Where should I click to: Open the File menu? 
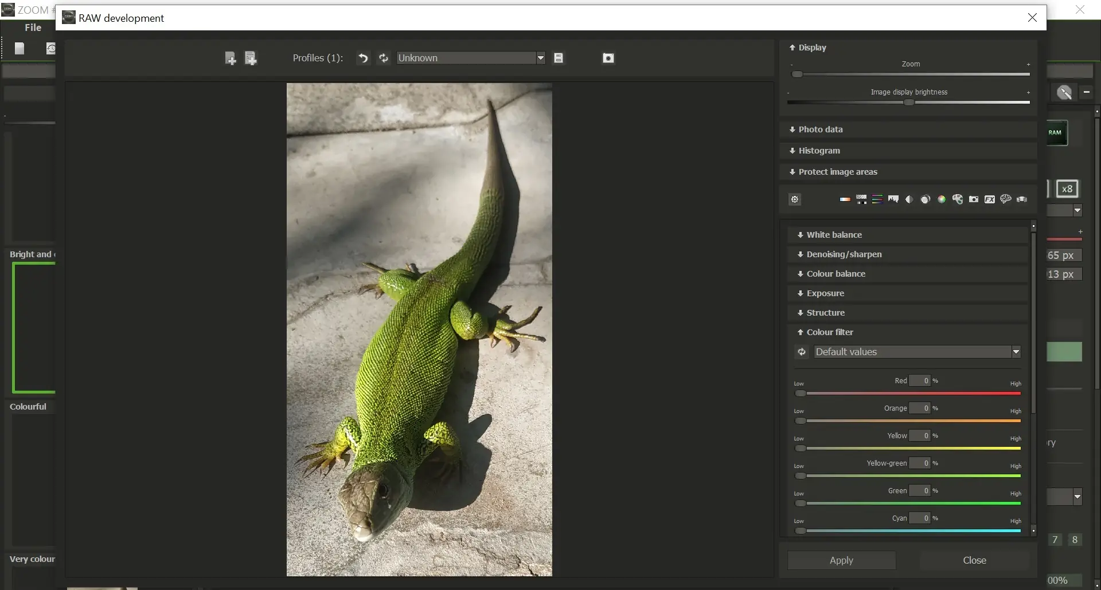[33, 27]
